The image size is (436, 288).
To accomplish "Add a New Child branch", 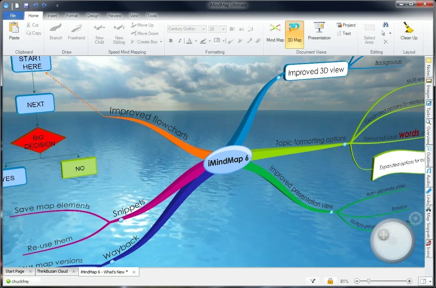I will point(99,33).
